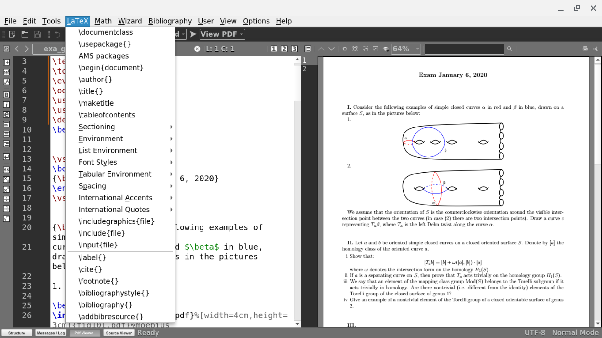Expand the Font Styles submenu
The height and width of the screenshot is (338, 602).
pos(121,162)
